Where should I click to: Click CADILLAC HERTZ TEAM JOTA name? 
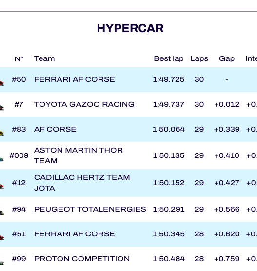[82, 183]
